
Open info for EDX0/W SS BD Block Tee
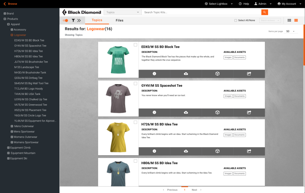[154, 74]
